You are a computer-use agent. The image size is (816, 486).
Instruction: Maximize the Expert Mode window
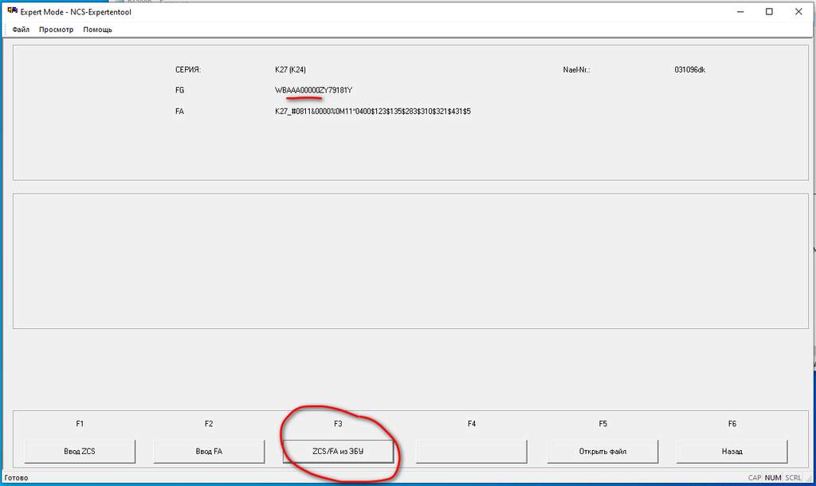(768, 12)
